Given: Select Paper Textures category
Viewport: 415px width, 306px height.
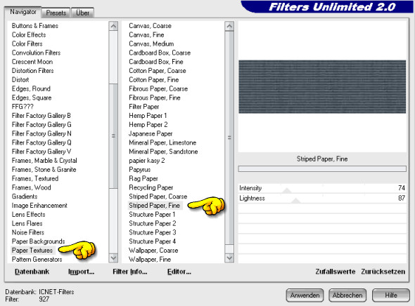Looking at the screenshot, I should click(32, 251).
